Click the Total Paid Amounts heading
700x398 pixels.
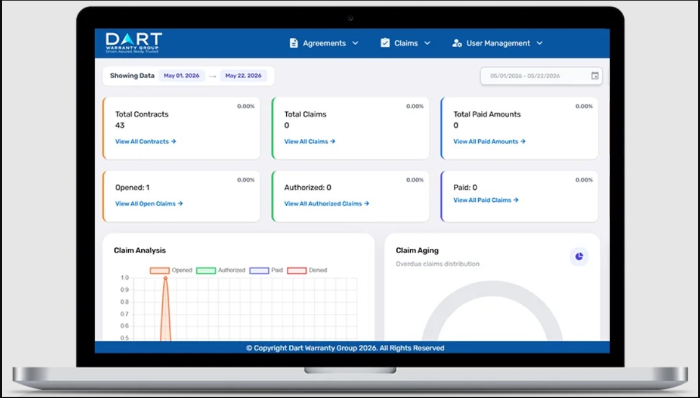[x=487, y=115]
